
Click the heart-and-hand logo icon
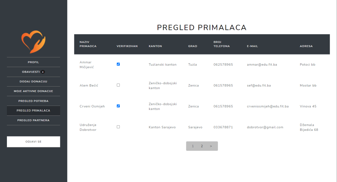click(34, 42)
